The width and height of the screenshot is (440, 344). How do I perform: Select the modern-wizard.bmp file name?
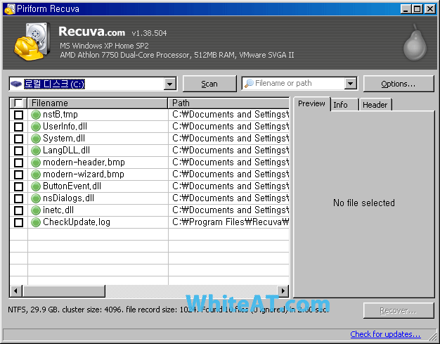(x=84, y=174)
